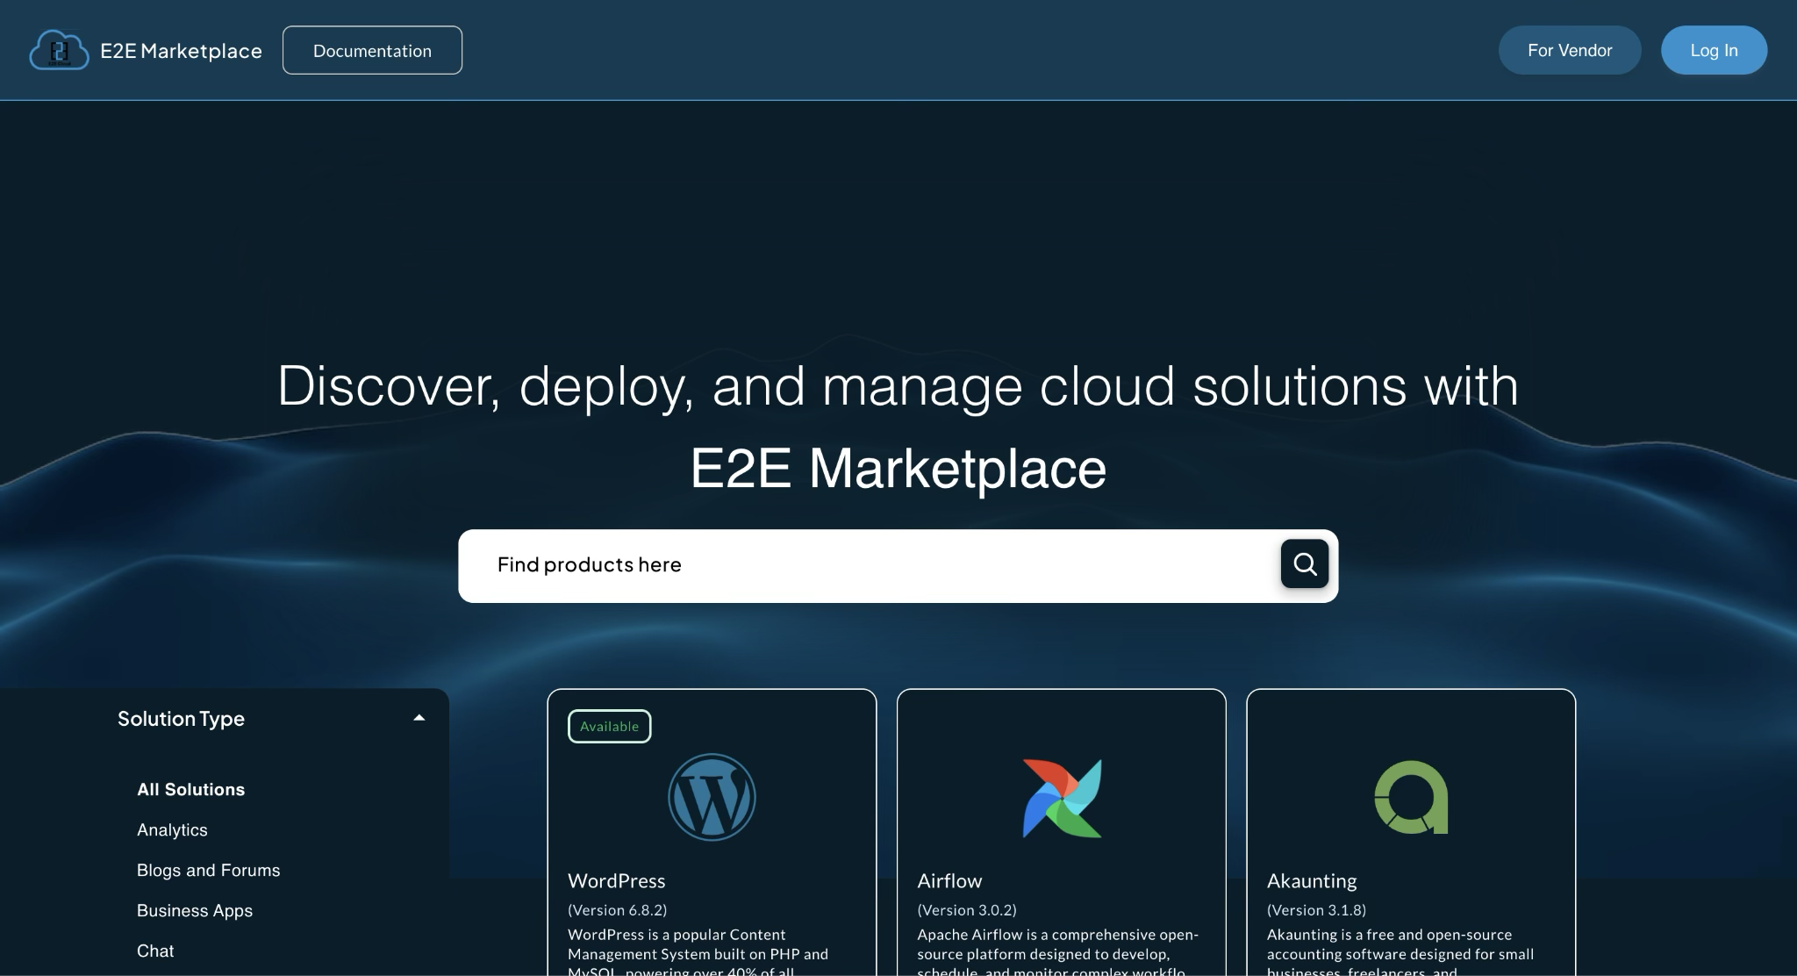Image resolution: width=1797 pixels, height=976 pixels.
Task: Click the search magnifying glass icon
Action: click(x=1305, y=564)
